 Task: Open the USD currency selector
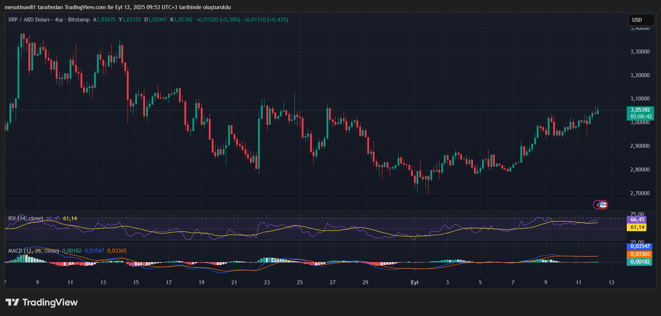[x=641, y=20]
